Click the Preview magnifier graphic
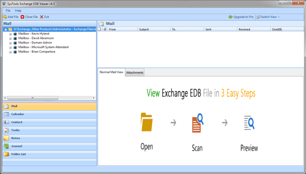This screenshot has width=306, height=174. pyautogui.click(x=249, y=123)
